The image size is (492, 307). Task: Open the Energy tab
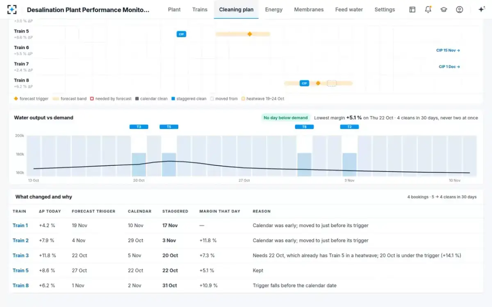[274, 9]
